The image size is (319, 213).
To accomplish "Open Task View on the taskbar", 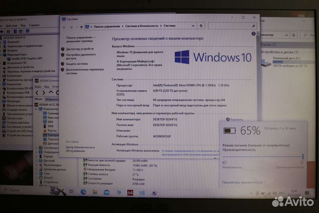I will point(71,191).
